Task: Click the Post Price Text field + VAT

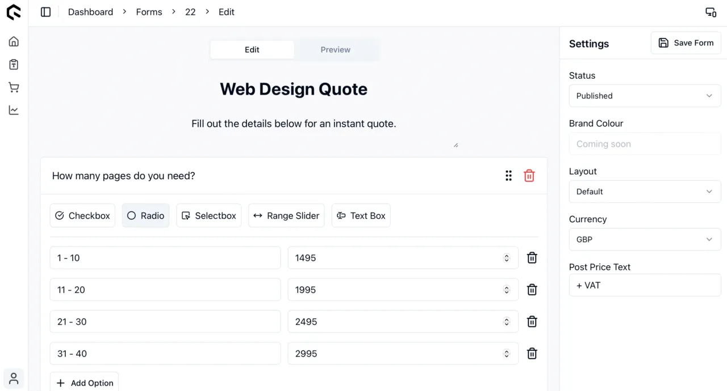Action: (645, 285)
